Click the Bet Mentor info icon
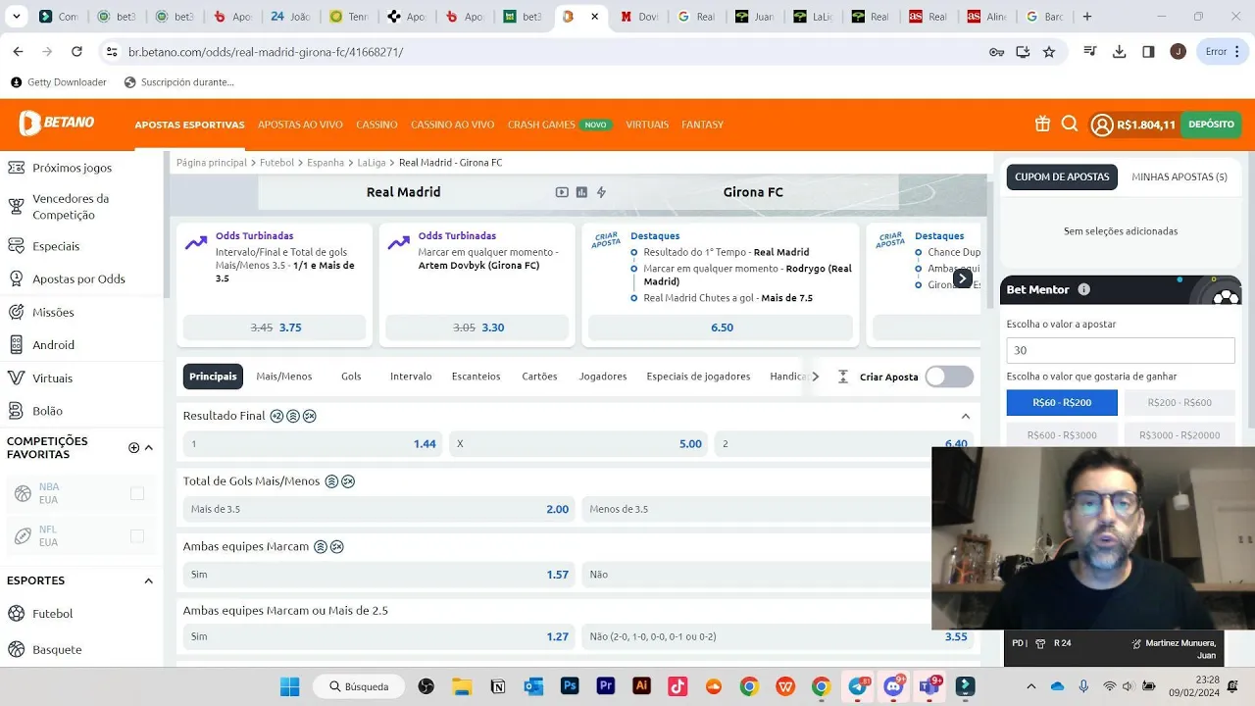The image size is (1255, 706). [x=1083, y=289]
